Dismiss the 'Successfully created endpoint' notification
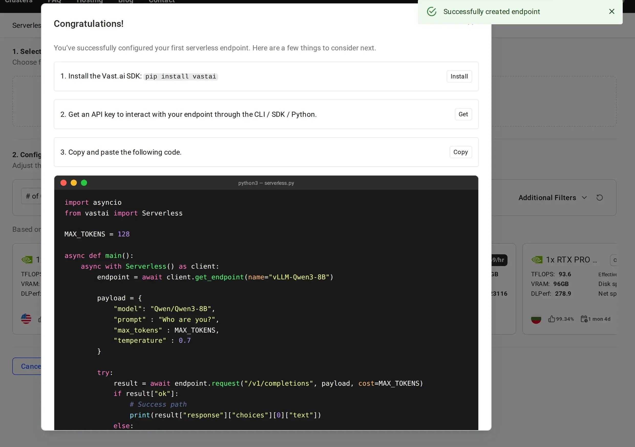The width and height of the screenshot is (635, 447). 611,11
